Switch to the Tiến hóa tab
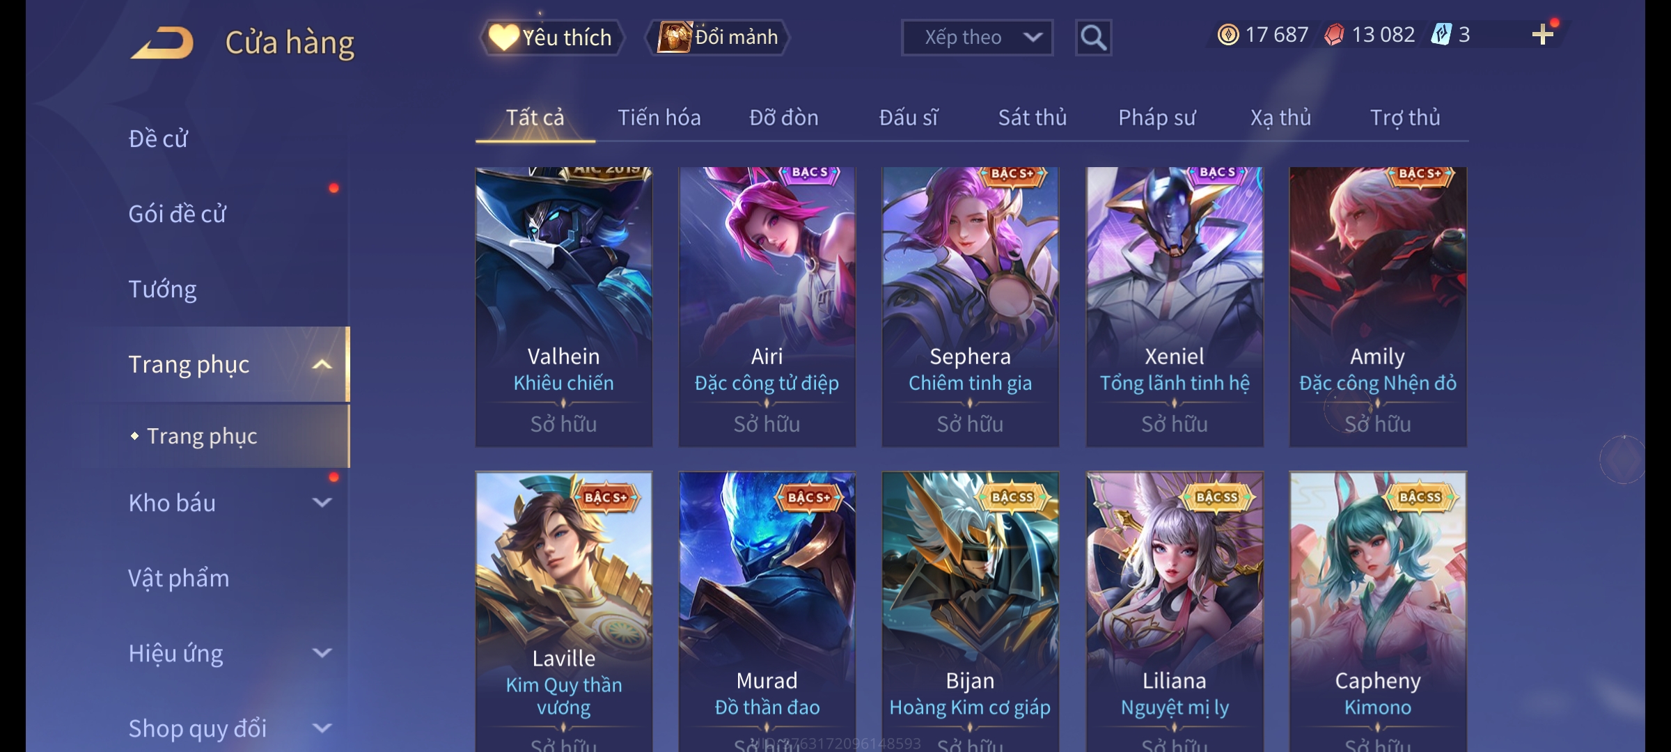The height and width of the screenshot is (752, 1671). point(659,118)
